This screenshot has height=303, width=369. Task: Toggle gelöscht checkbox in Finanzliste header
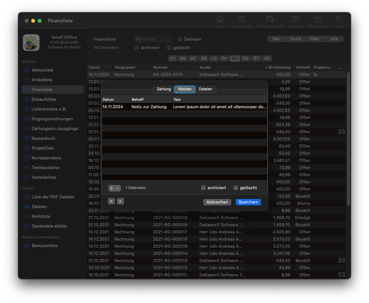click(169, 47)
